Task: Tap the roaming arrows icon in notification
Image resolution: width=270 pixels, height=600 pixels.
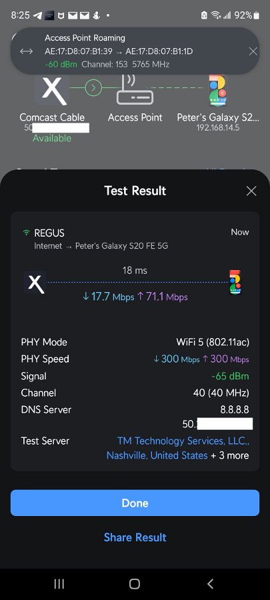Action: [x=27, y=51]
